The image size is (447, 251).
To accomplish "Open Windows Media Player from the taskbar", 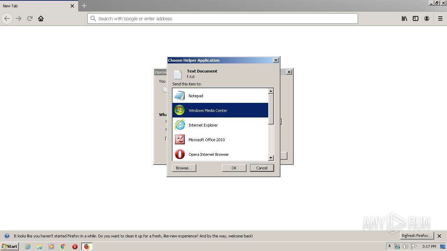I will coord(51,246).
